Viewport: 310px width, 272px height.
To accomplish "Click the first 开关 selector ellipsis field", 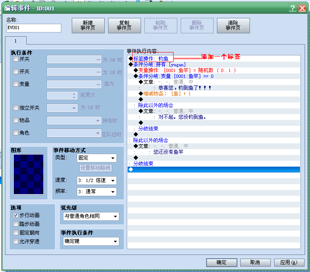I will pyautogui.click(x=74, y=60).
